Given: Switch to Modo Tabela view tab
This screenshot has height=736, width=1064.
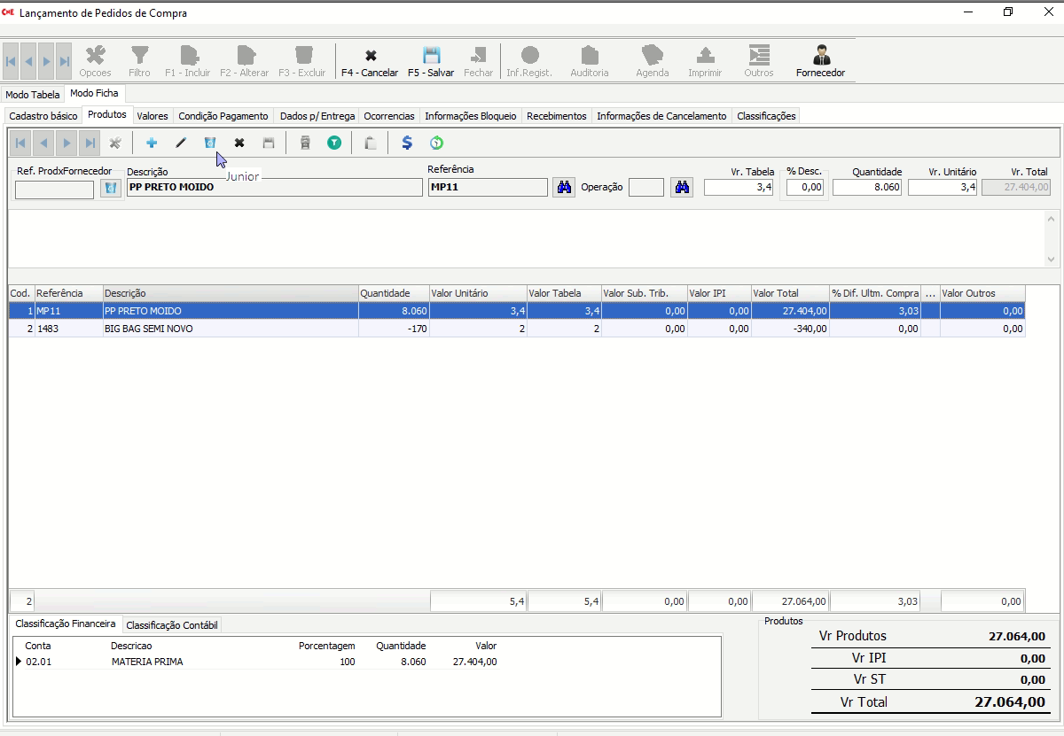Looking at the screenshot, I should click(x=33, y=94).
